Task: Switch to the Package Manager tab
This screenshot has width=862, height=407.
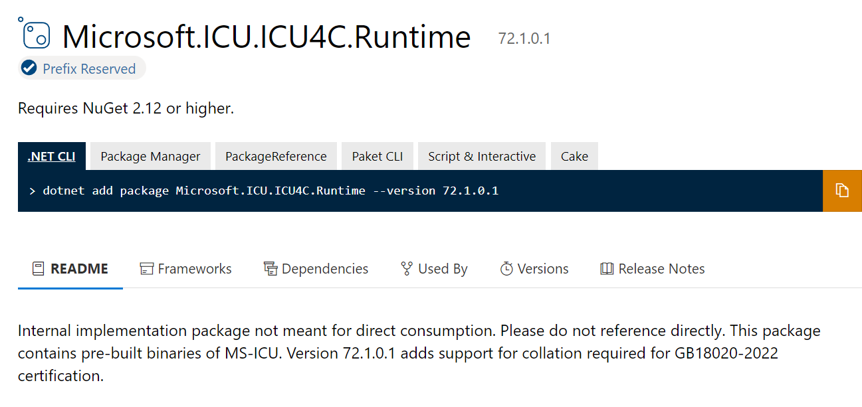Action: click(x=150, y=155)
